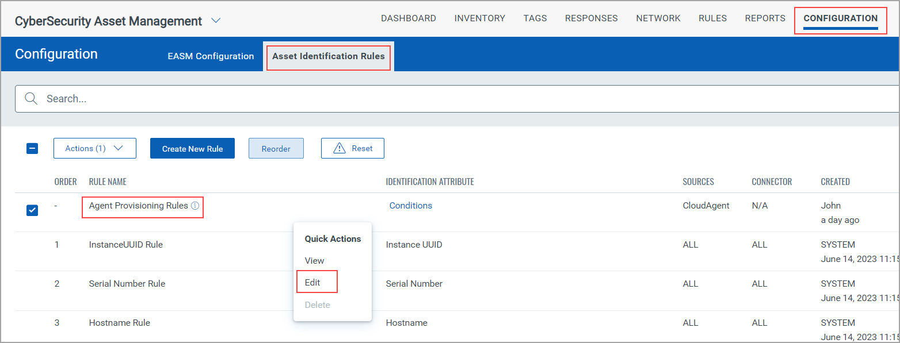Select Asset Identification Rules tab

pos(329,56)
